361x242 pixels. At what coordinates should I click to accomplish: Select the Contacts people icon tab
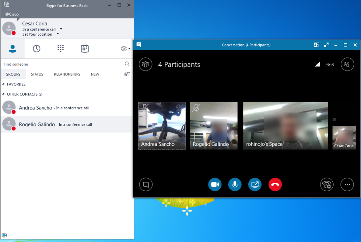(12, 48)
